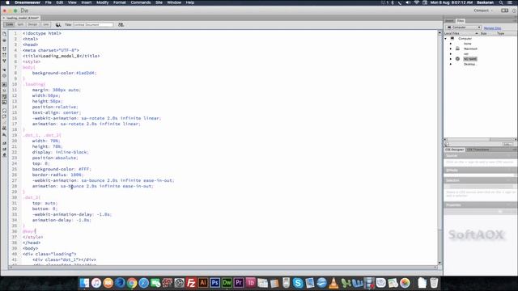The width and height of the screenshot is (518, 291).
Task: Click the Log button in Files panel
Action: pyautogui.click(x=507, y=144)
